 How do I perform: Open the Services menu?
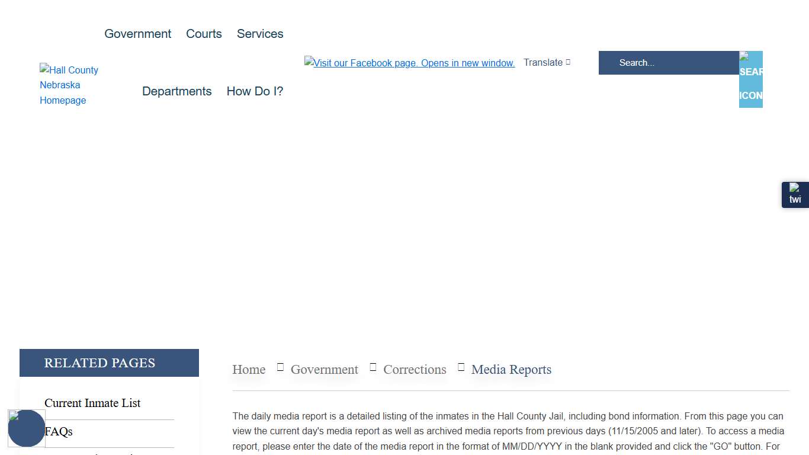pyautogui.click(x=259, y=34)
